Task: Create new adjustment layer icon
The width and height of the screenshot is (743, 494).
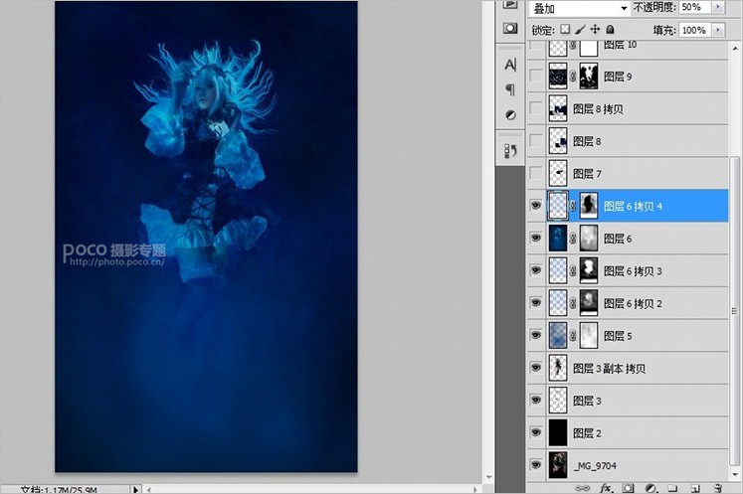Action: click(650, 488)
